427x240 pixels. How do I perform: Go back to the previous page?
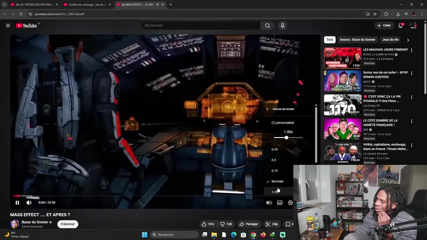5,14
